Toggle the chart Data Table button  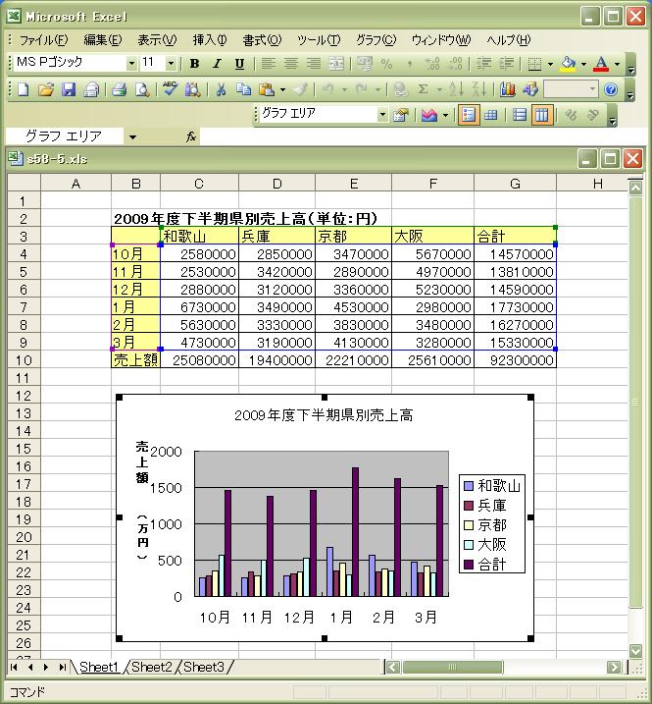tap(490, 116)
